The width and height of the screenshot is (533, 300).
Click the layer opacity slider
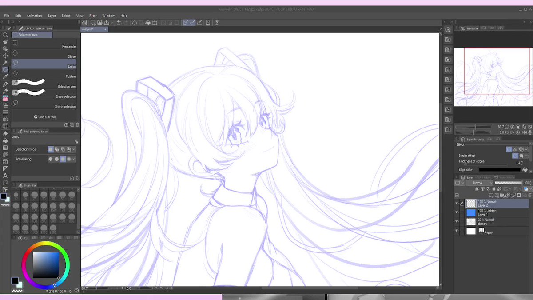[x=509, y=183]
